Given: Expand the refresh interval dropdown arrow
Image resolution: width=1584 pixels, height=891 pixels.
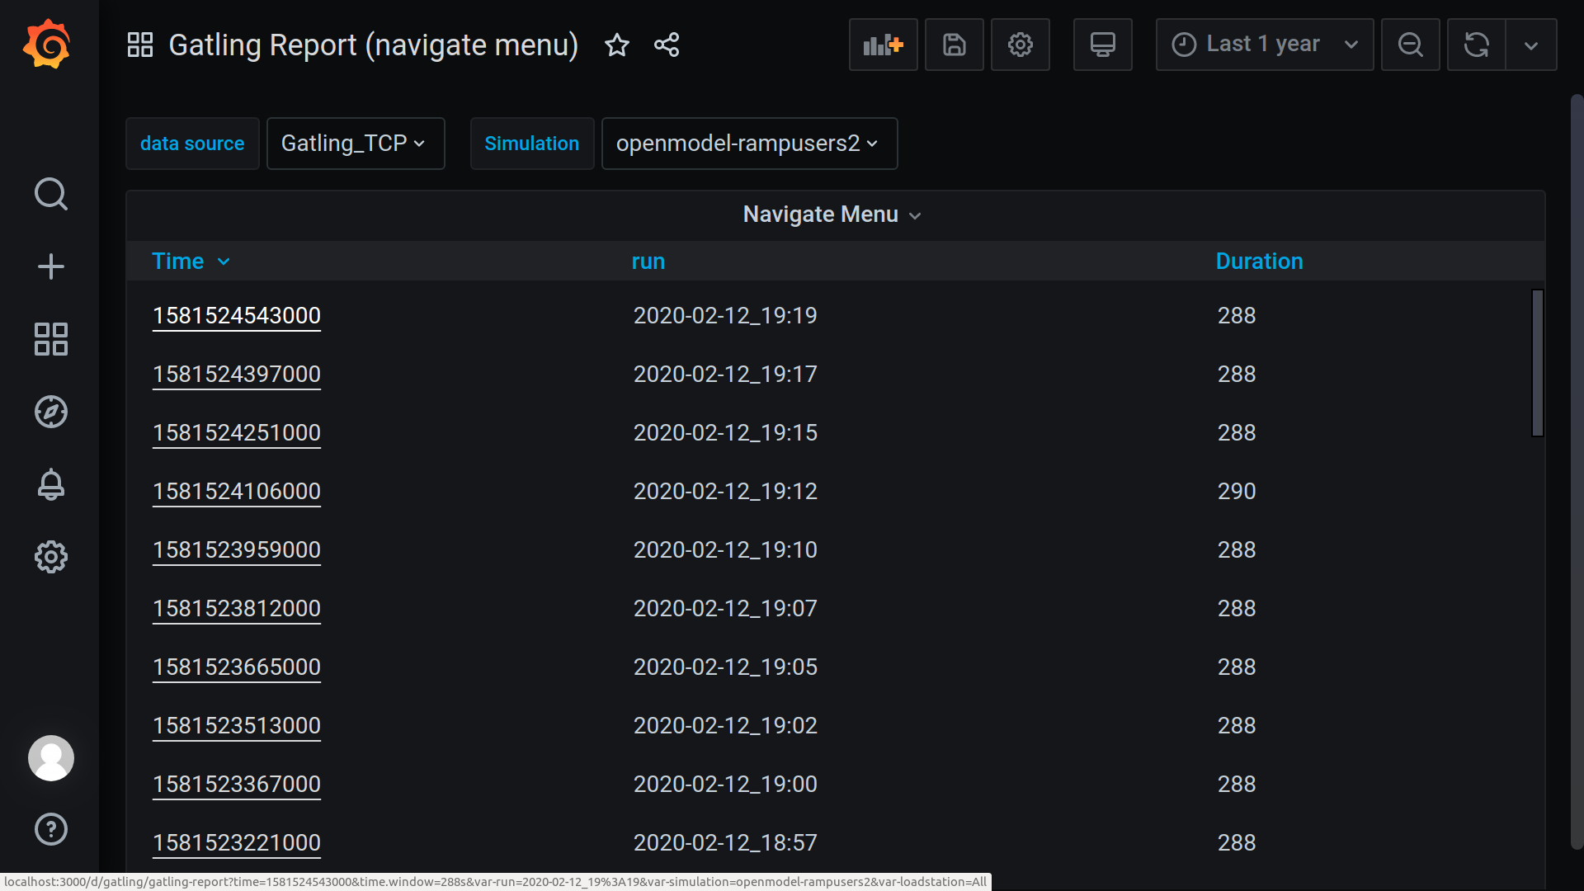Looking at the screenshot, I should click(1530, 45).
